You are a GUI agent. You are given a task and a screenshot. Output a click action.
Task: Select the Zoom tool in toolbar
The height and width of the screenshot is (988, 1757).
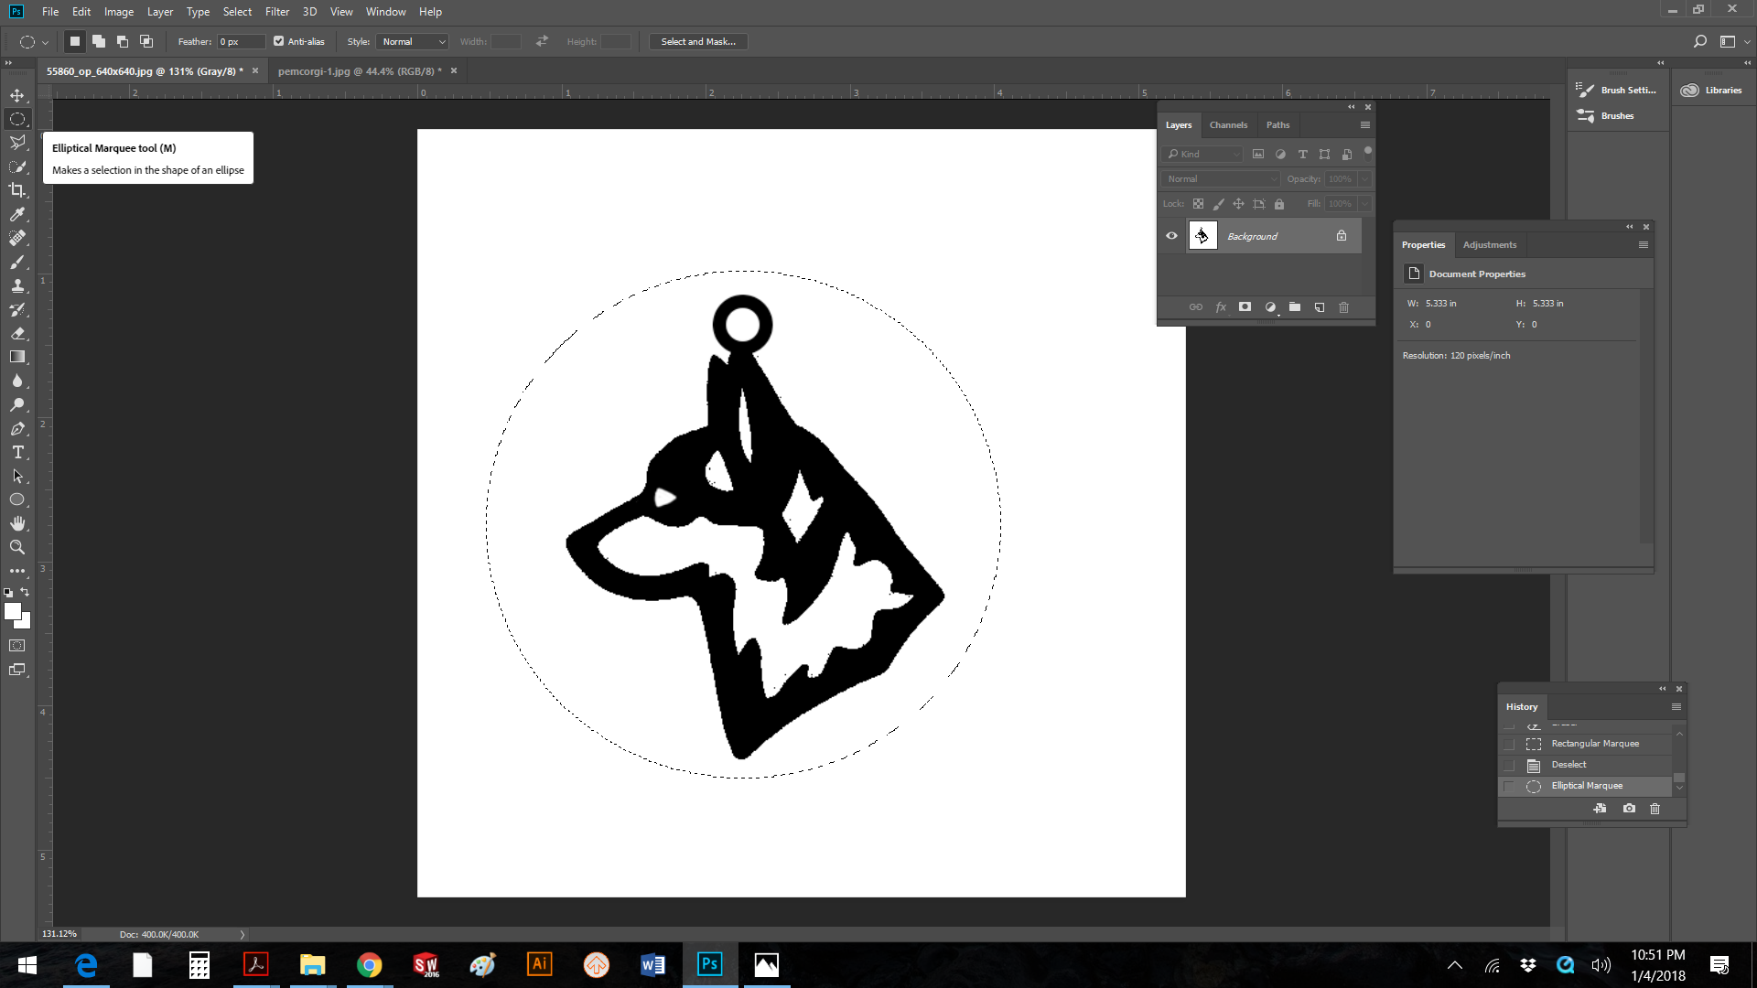tap(17, 547)
